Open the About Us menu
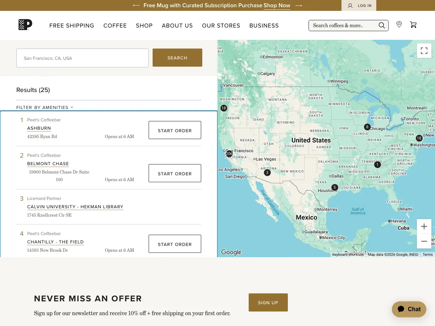Image resolution: width=435 pixels, height=326 pixels. click(x=177, y=26)
